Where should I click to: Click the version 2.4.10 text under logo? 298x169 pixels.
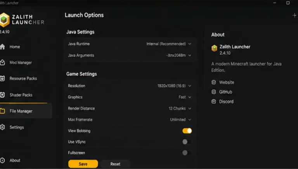click(x=5, y=32)
